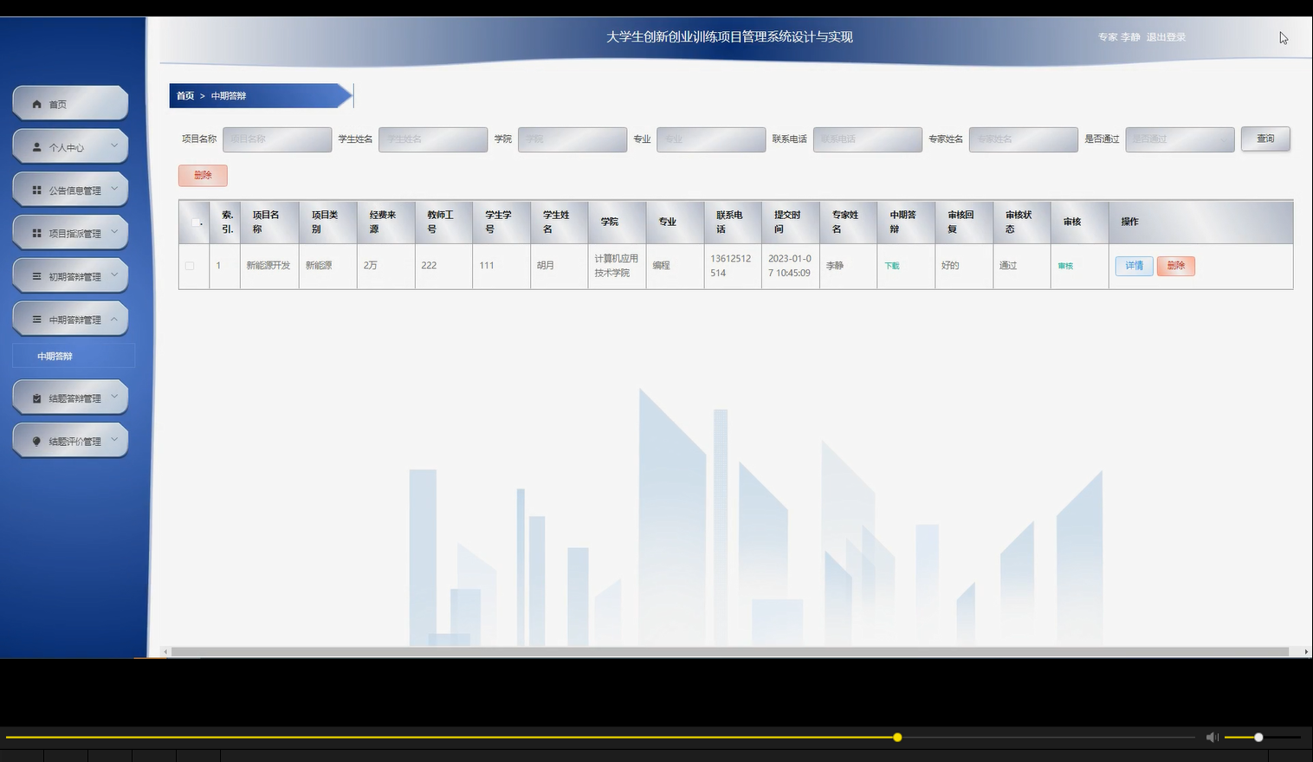Click the list icon beside 中期答辩管理
The width and height of the screenshot is (1313, 762).
[x=36, y=320]
